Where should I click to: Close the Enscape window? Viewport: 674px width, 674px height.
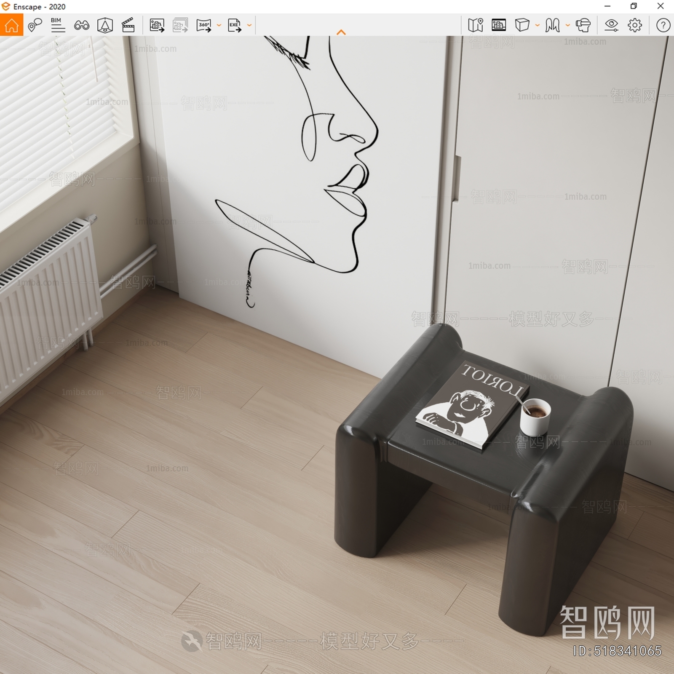pyautogui.click(x=661, y=6)
